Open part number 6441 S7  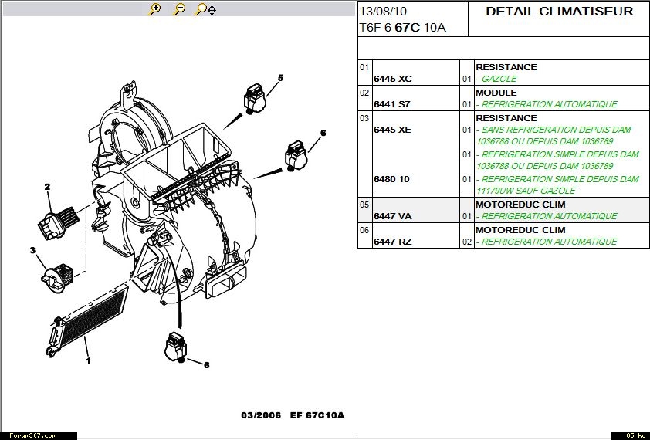(x=392, y=104)
